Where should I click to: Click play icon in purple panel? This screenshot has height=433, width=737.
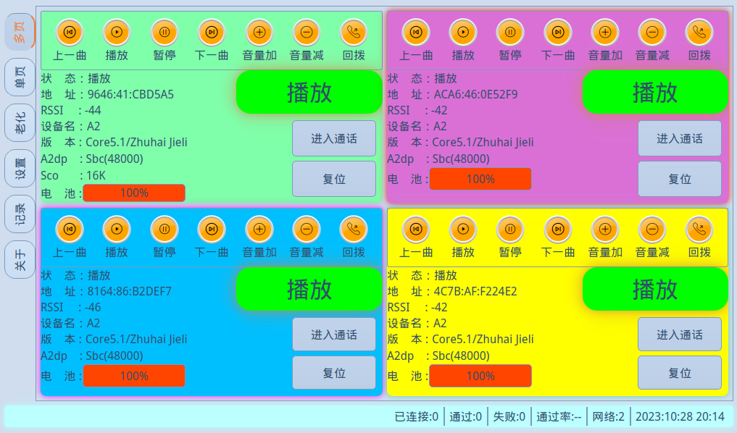(463, 33)
